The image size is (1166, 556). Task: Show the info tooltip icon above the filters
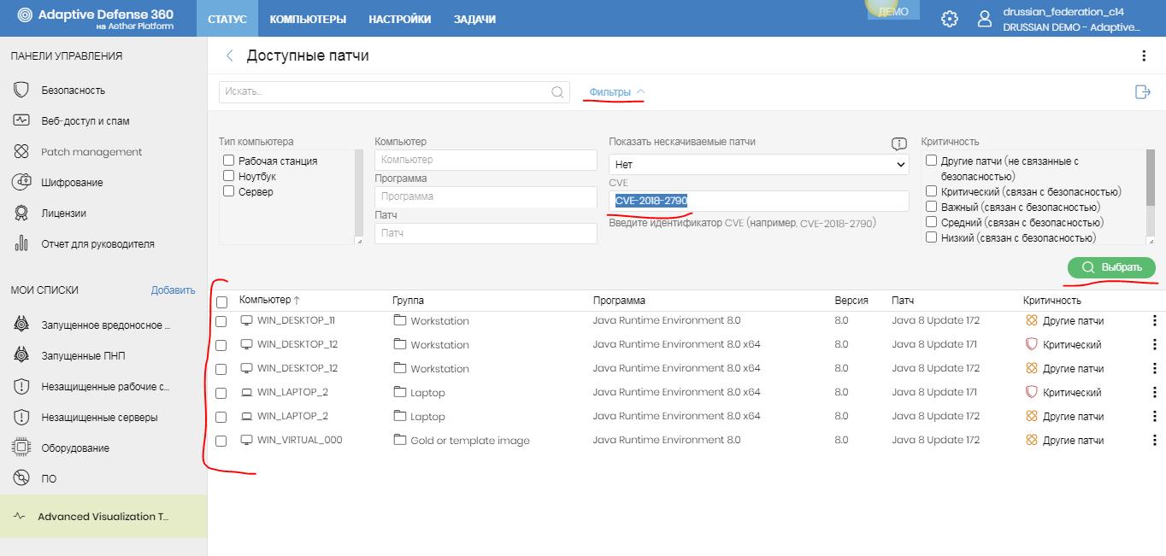click(x=898, y=143)
